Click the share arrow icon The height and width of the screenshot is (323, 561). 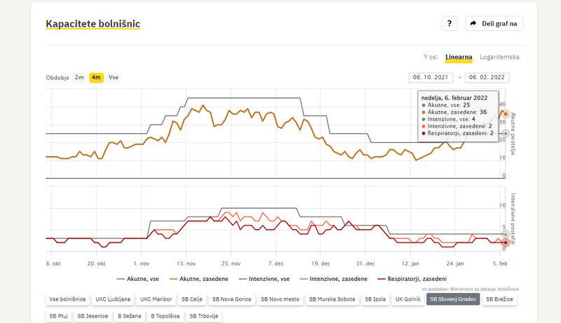click(x=473, y=23)
